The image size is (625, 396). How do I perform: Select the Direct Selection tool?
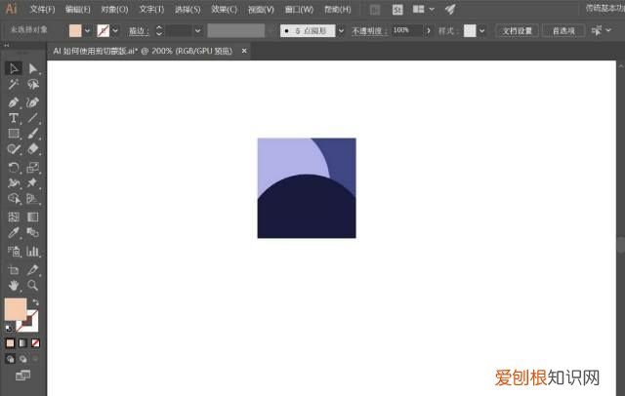tap(32, 69)
